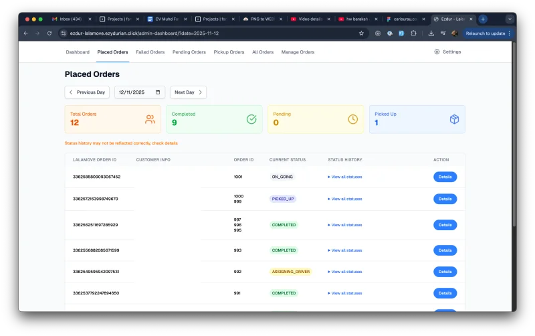Reload the page using browser refresh icon

(x=49, y=33)
